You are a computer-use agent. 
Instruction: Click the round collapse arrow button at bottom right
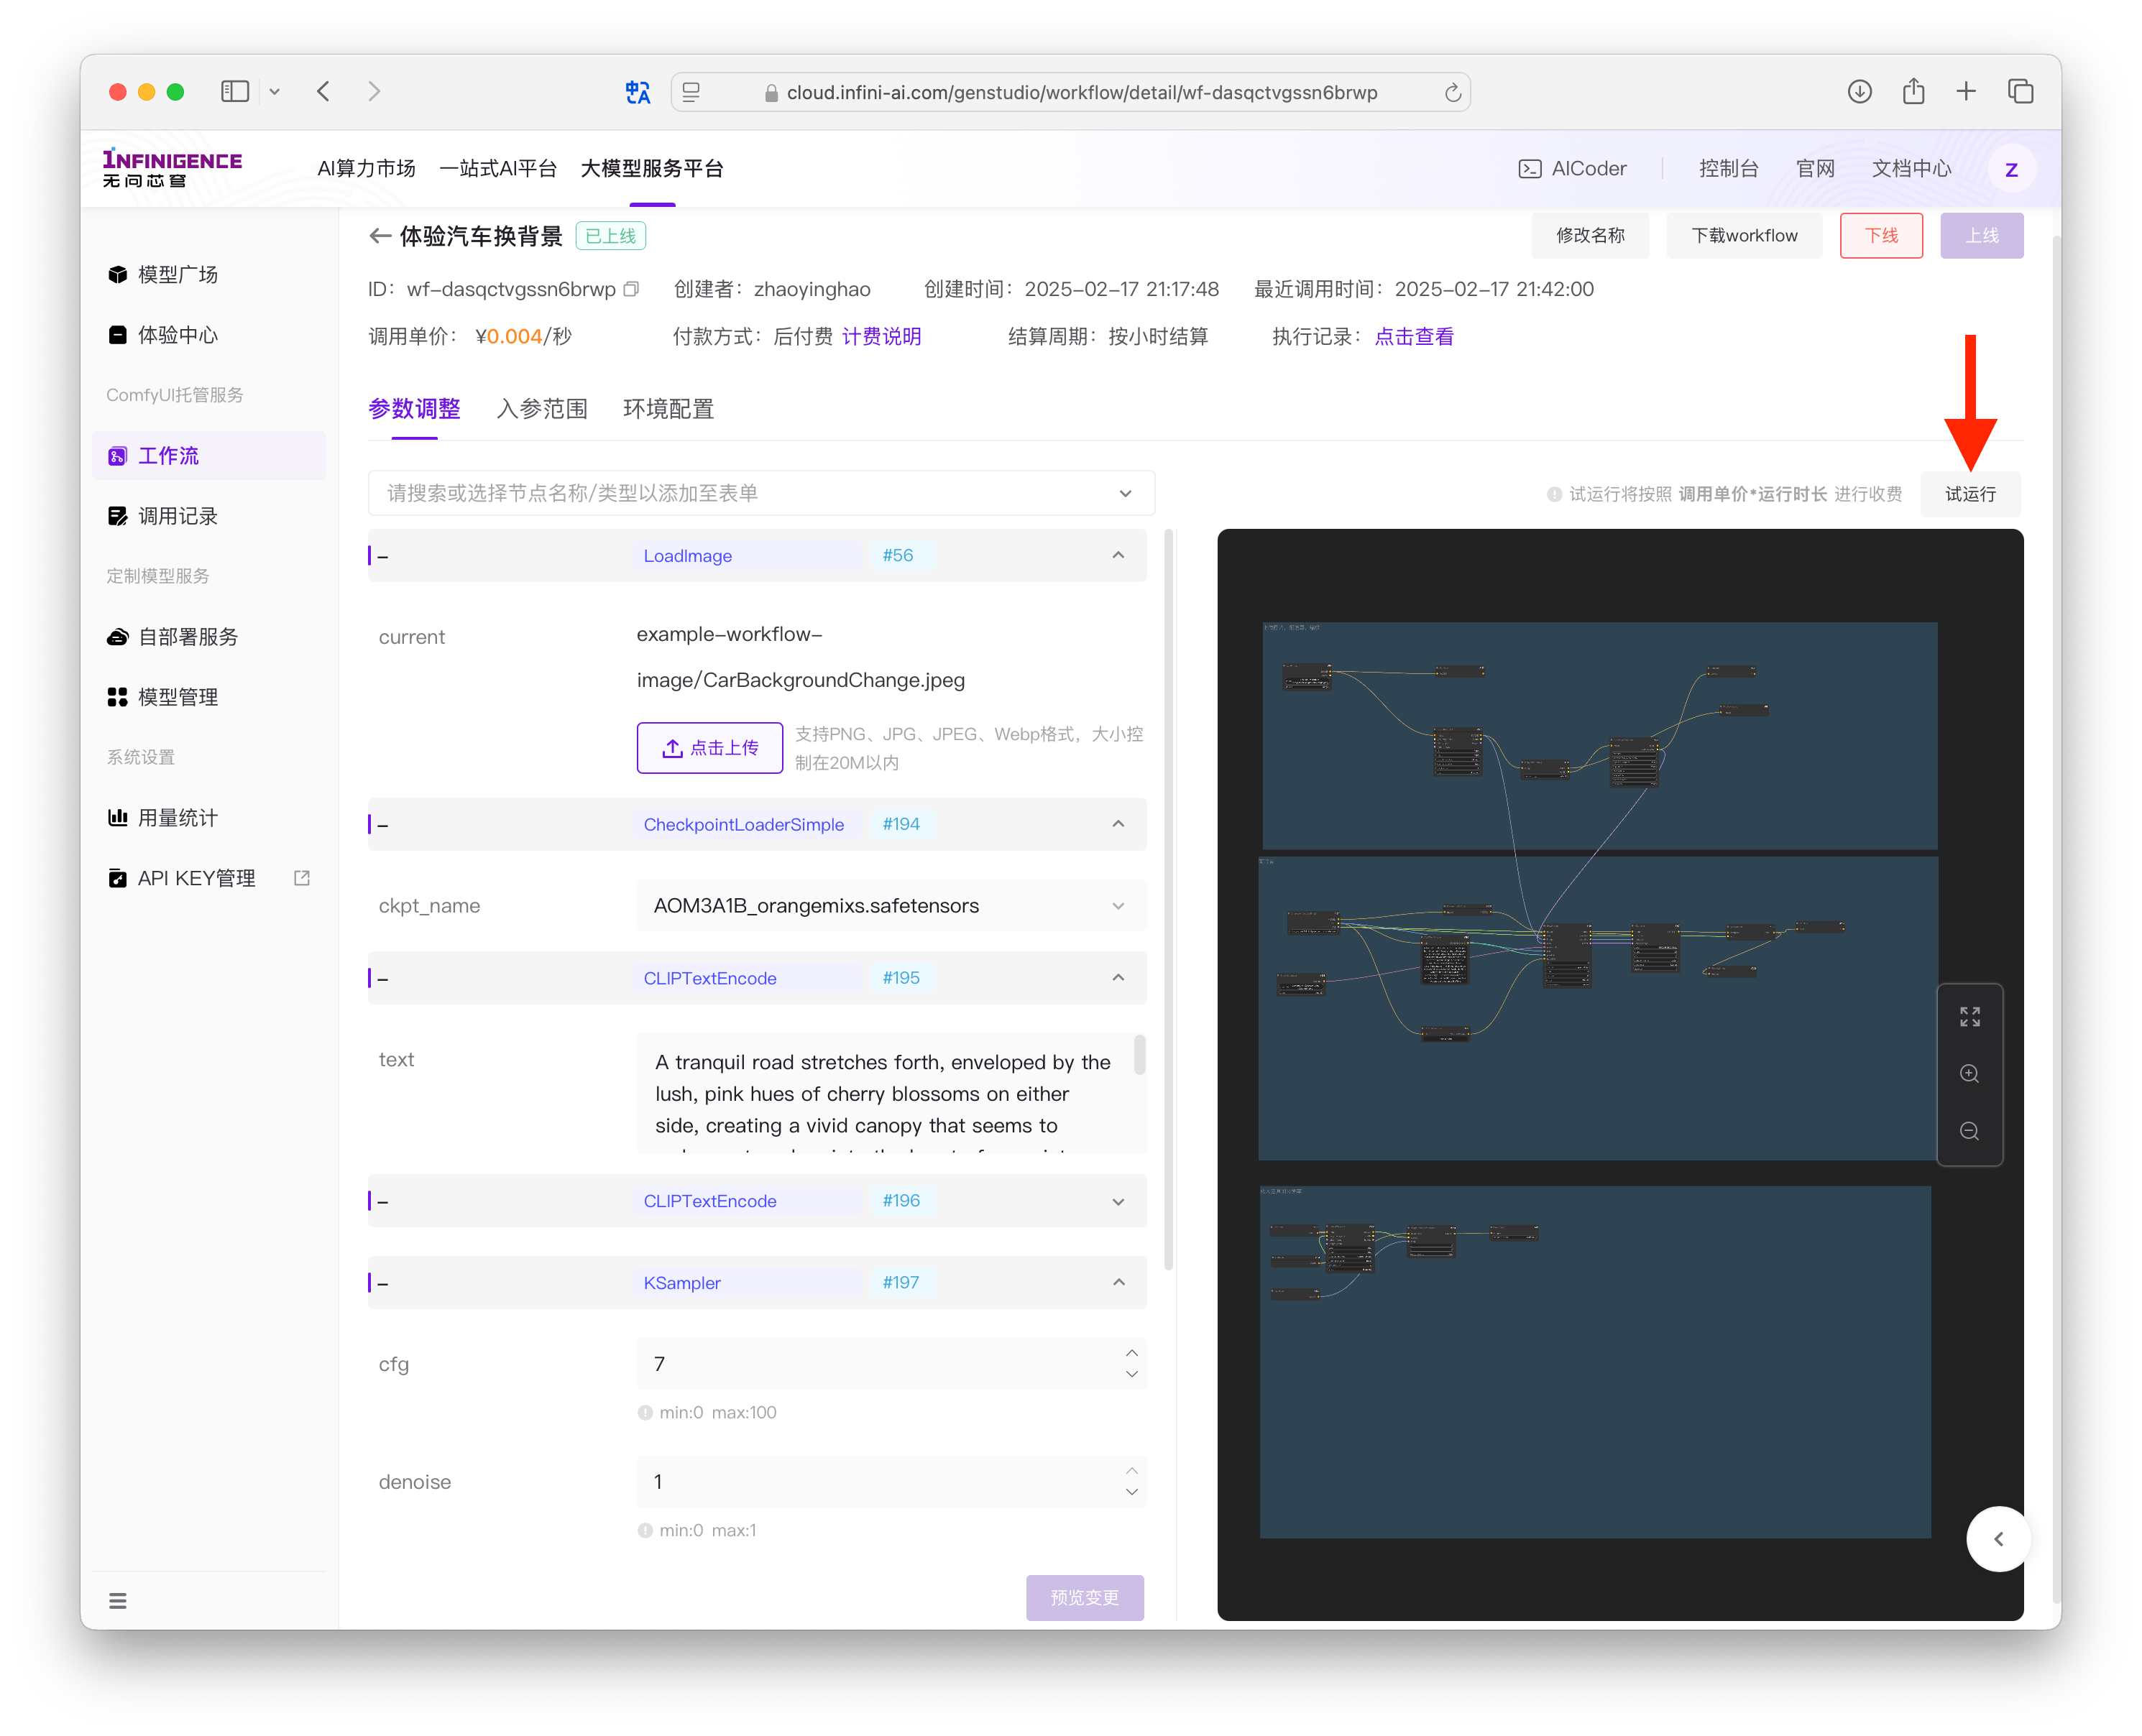(x=1998, y=1539)
